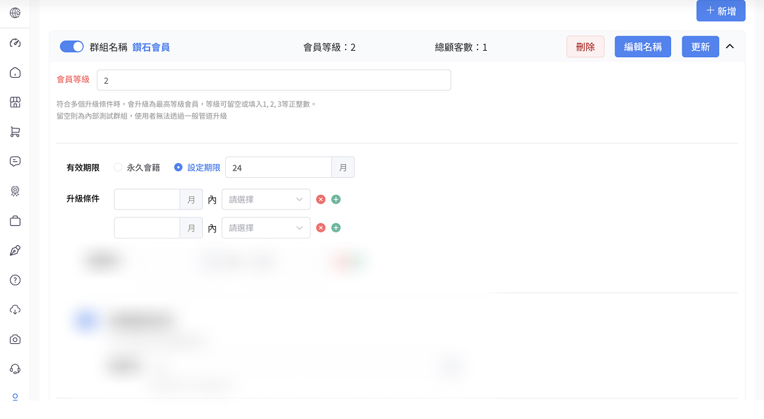The image size is (764, 419).
Task: Select the 永久會籍 radio option
Action: (x=119, y=167)
